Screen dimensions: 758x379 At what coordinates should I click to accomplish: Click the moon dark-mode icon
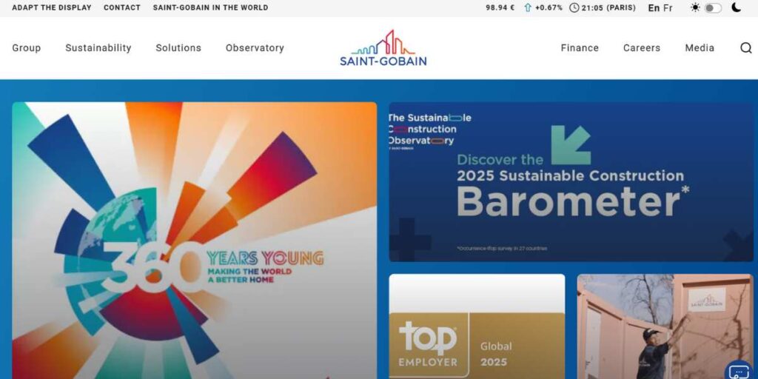pyautogui.click(x=736, y=7)
